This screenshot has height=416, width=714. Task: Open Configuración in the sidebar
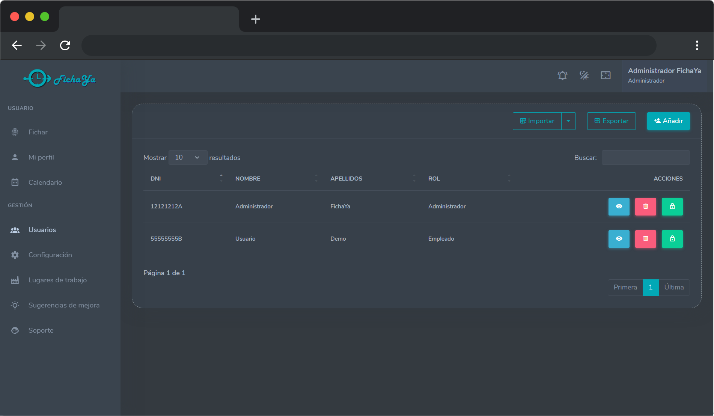pos(50,255)
